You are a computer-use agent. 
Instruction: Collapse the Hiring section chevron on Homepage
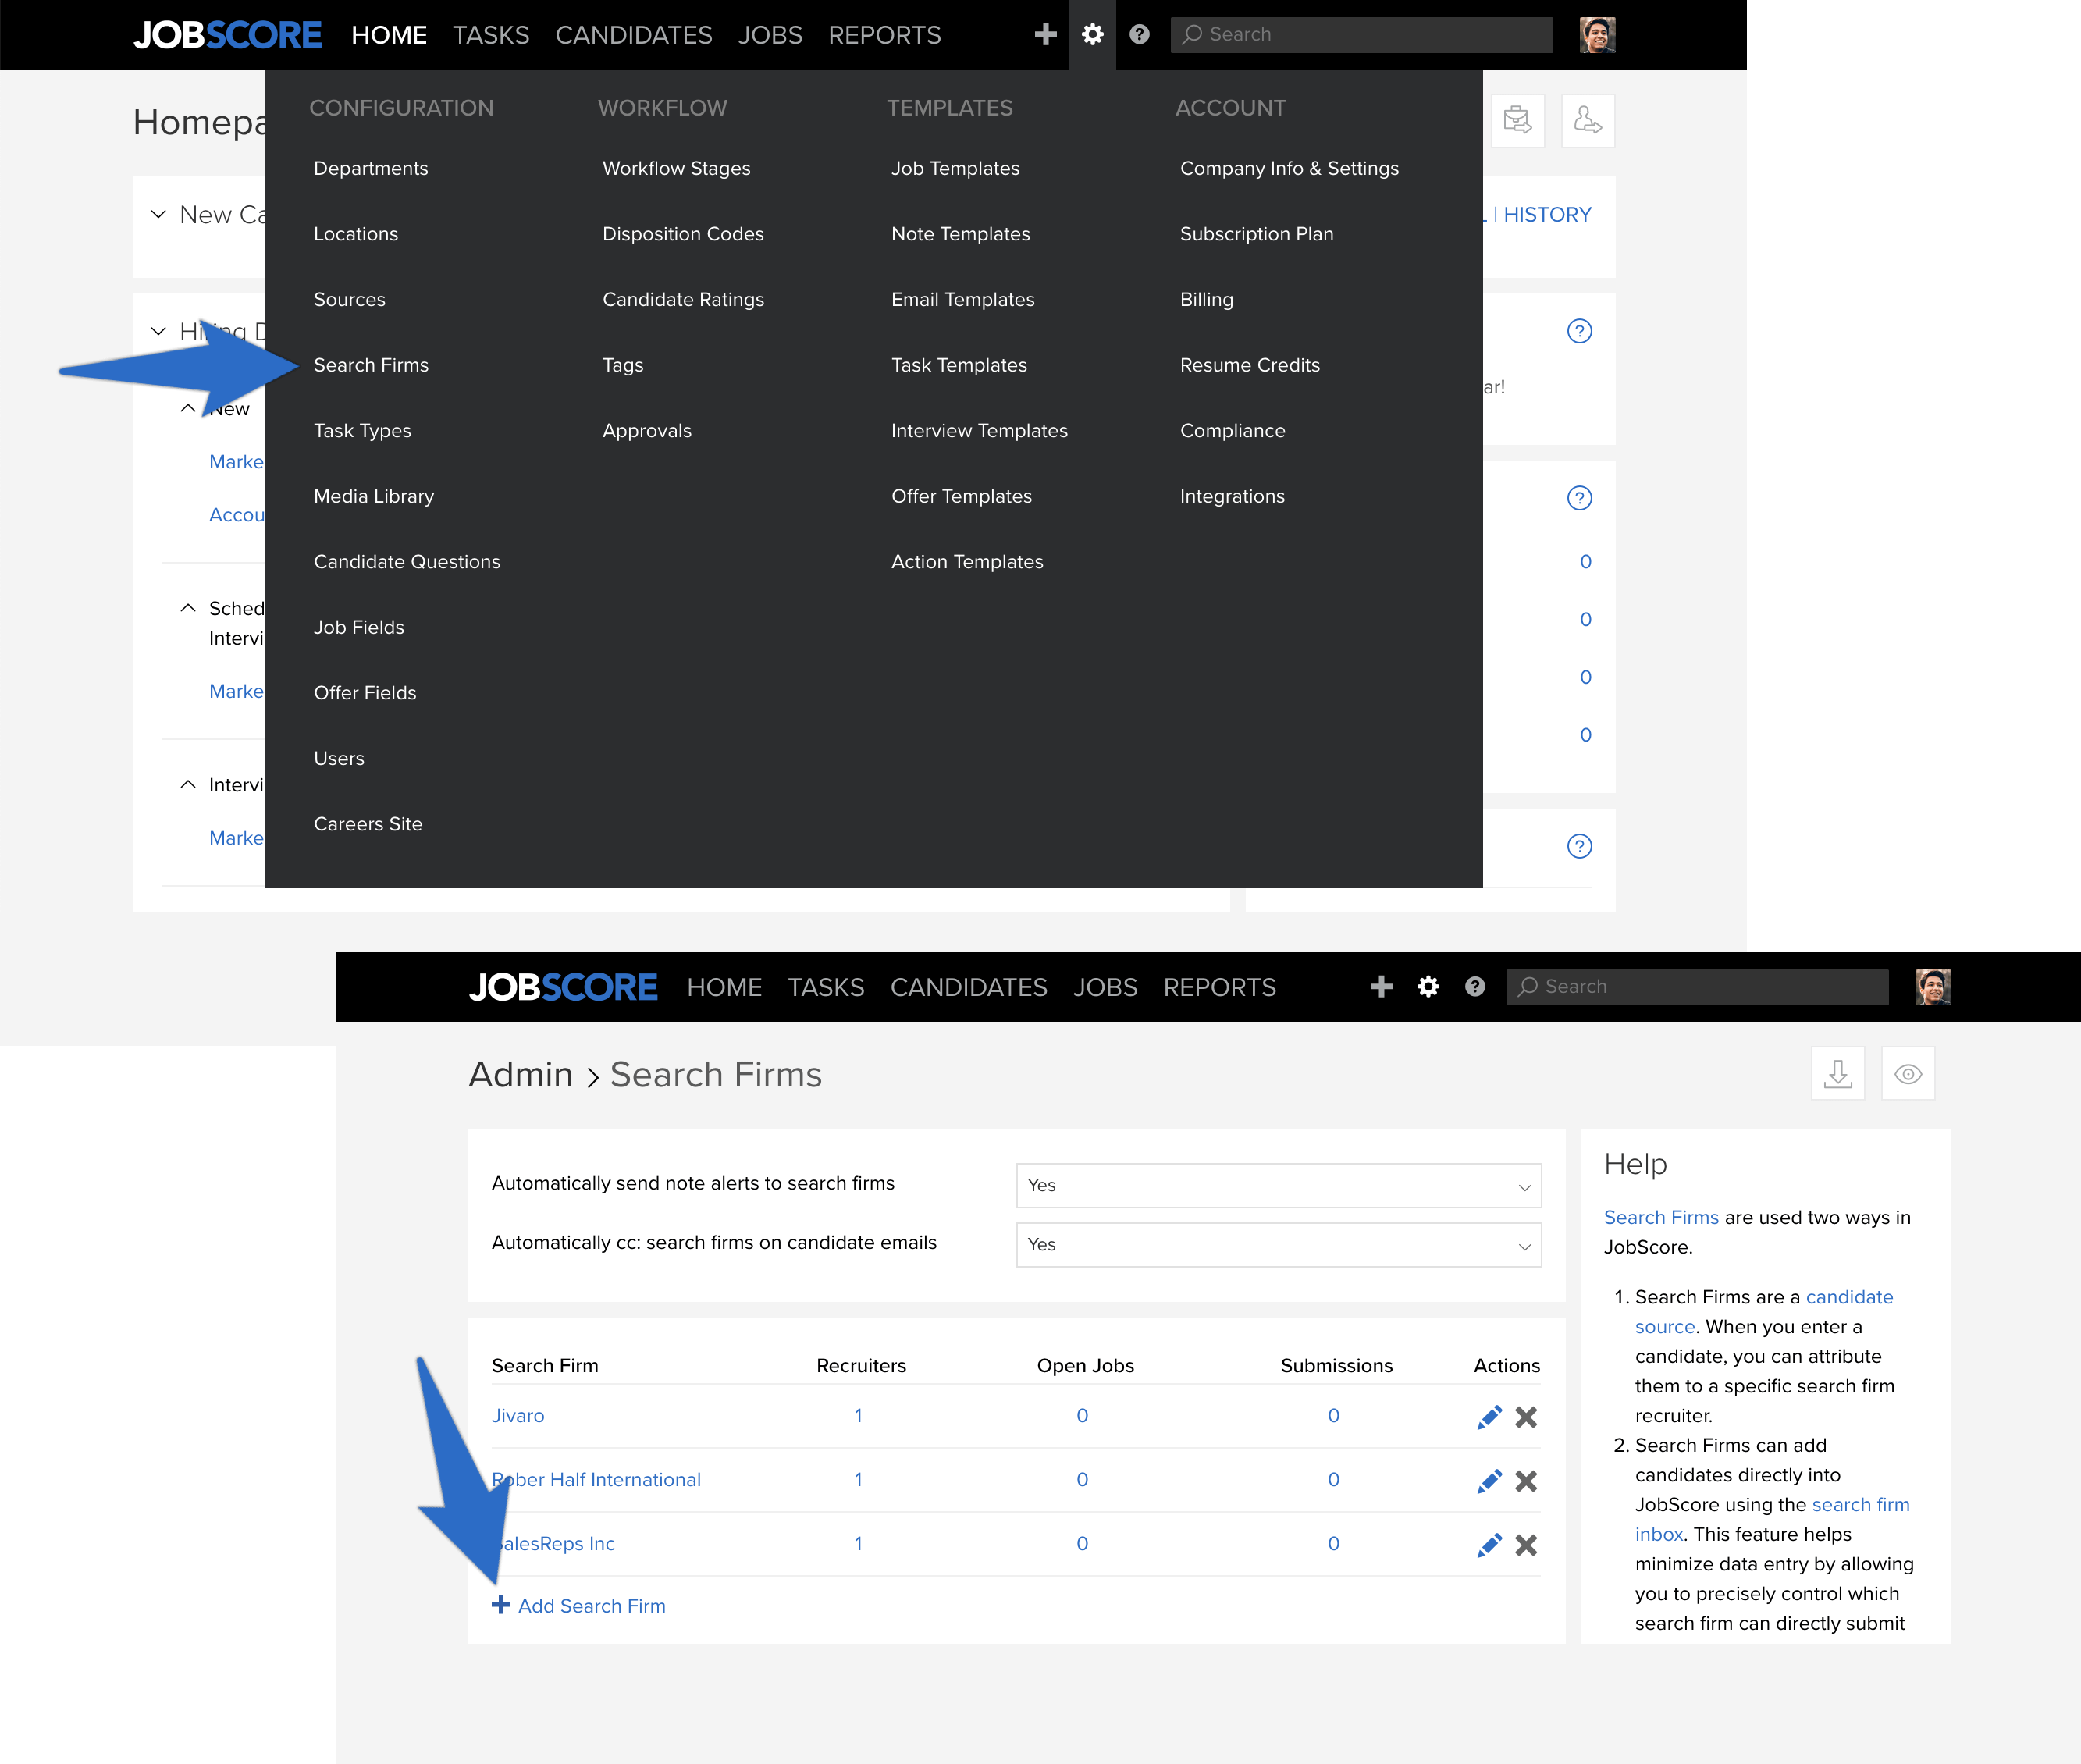(158, 331)
